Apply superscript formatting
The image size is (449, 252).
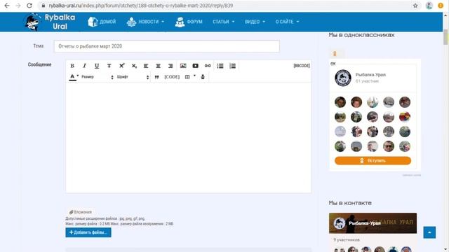pos(121,66)
